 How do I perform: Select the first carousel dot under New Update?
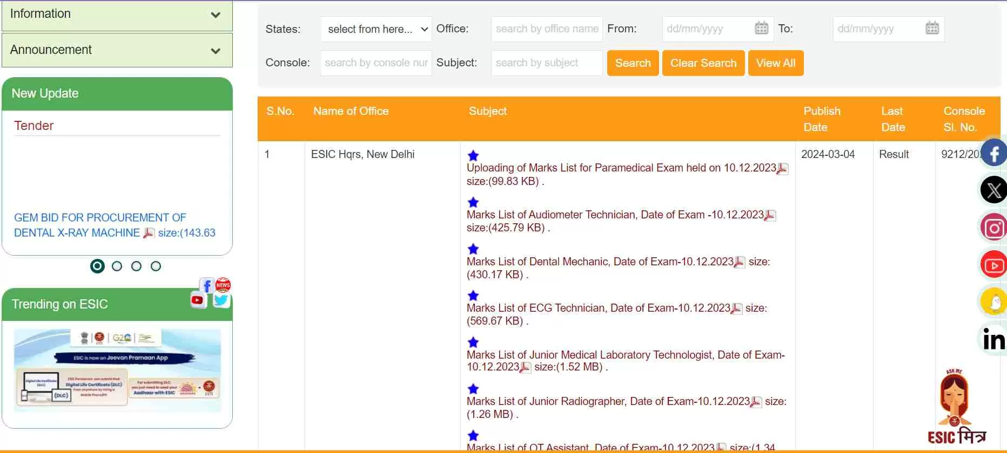pos(97,266)
